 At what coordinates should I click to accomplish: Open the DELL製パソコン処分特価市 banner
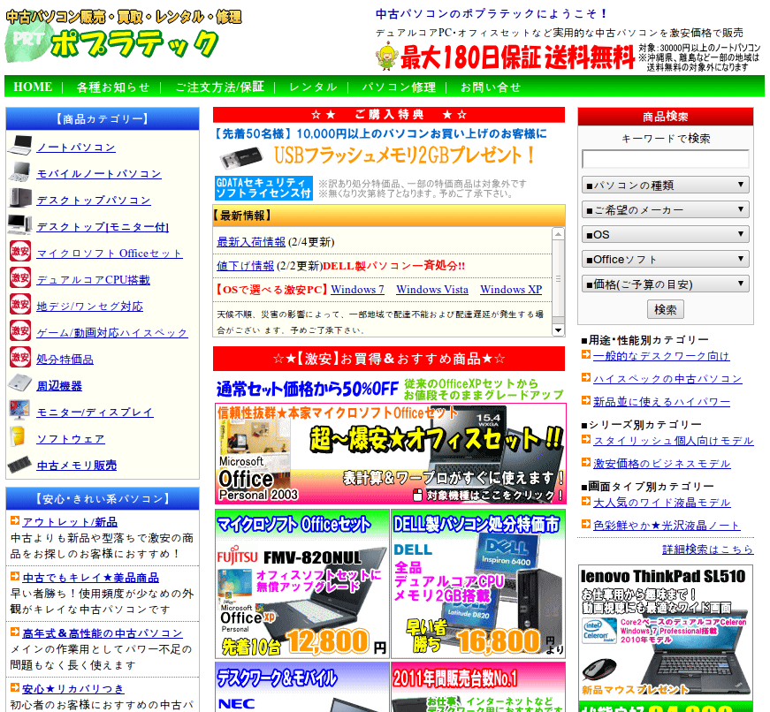pyautogui.click(x=477, y=583)
